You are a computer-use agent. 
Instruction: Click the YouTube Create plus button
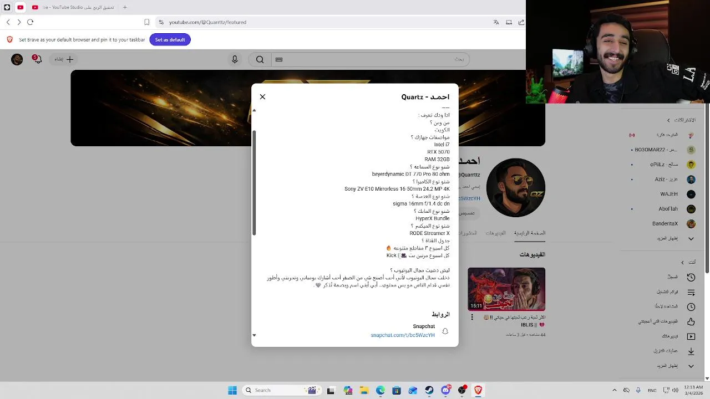pos(63,59)
